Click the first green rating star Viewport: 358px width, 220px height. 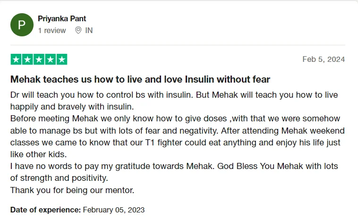tap(16, 59)
